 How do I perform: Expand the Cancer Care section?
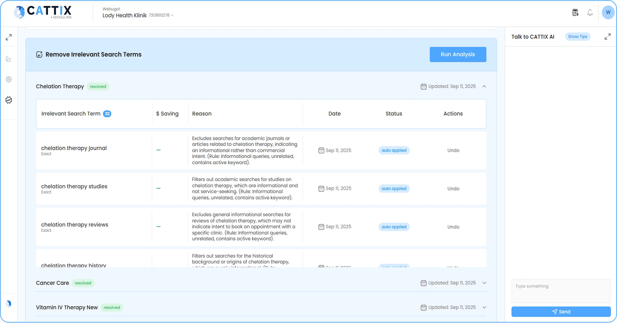tap(484, 283)
